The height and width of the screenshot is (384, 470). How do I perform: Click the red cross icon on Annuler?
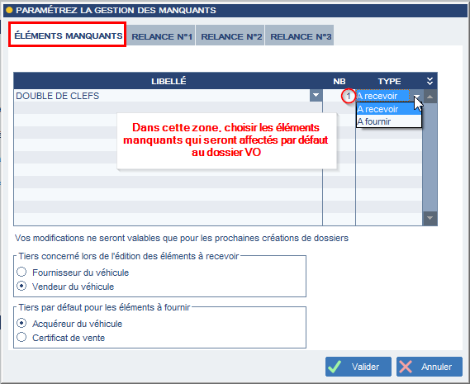pyautogui.click(x=406, y=367)
